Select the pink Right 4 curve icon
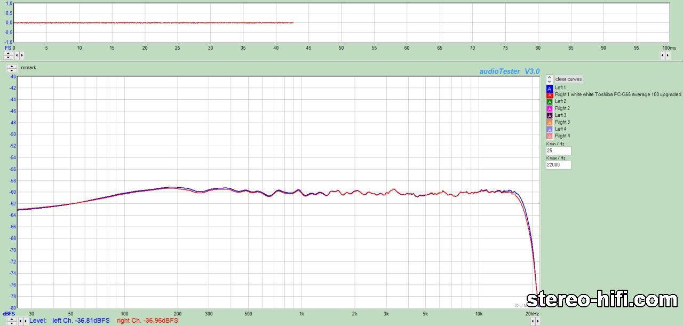The width and height of the screenshot is (683, 326). click(x=550, y=137)
